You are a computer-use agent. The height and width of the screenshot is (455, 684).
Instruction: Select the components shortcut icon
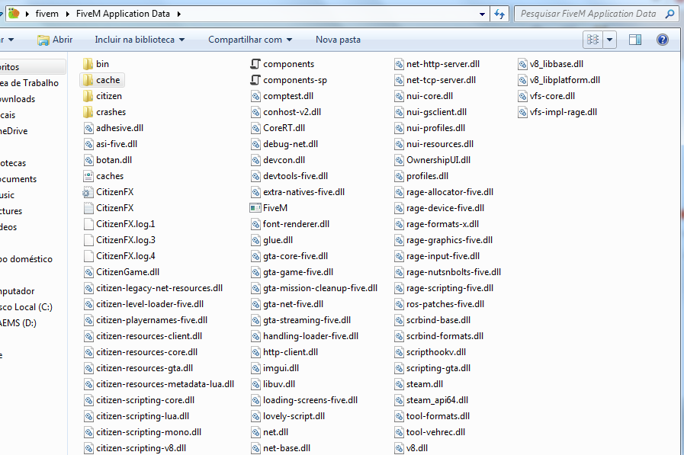255,64
